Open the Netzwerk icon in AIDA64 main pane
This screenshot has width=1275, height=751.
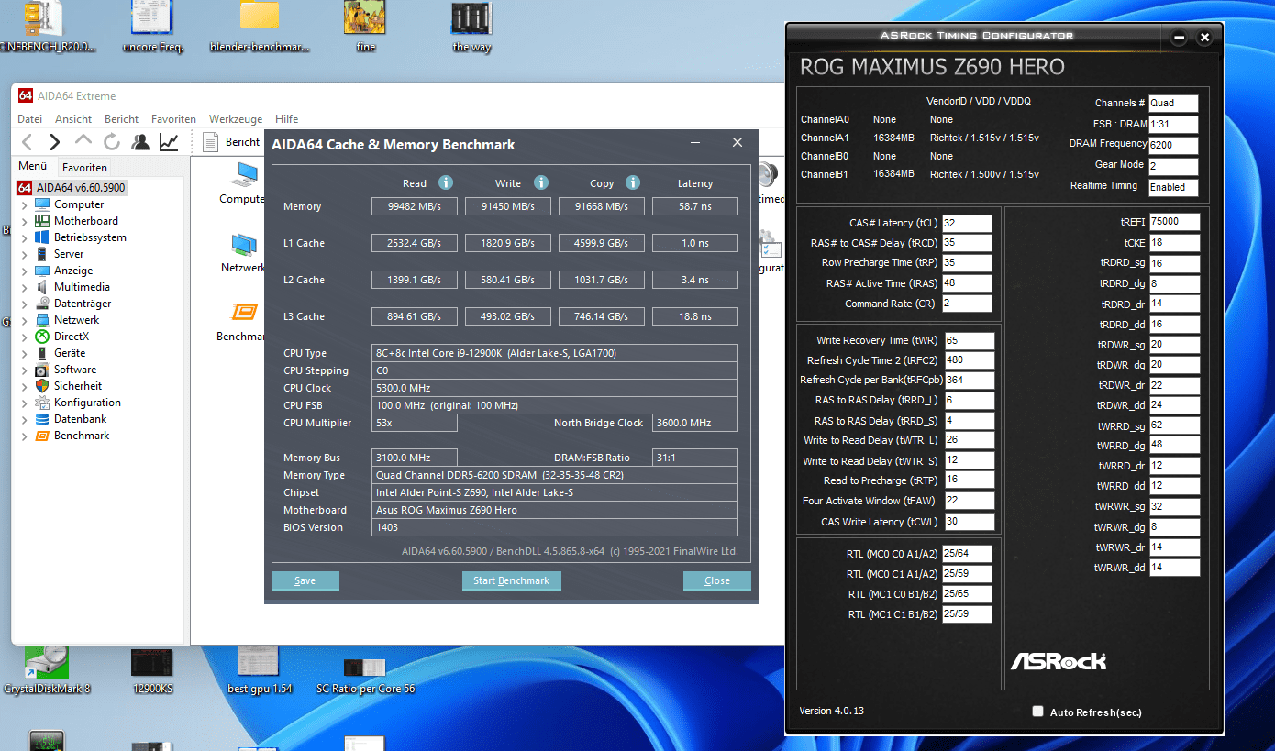[243, 252]
